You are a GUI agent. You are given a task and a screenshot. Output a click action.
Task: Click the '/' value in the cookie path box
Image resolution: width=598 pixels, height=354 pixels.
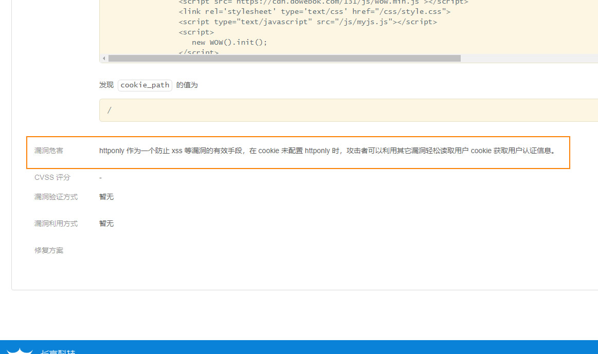pyautogui.click(x=110, y=110)
